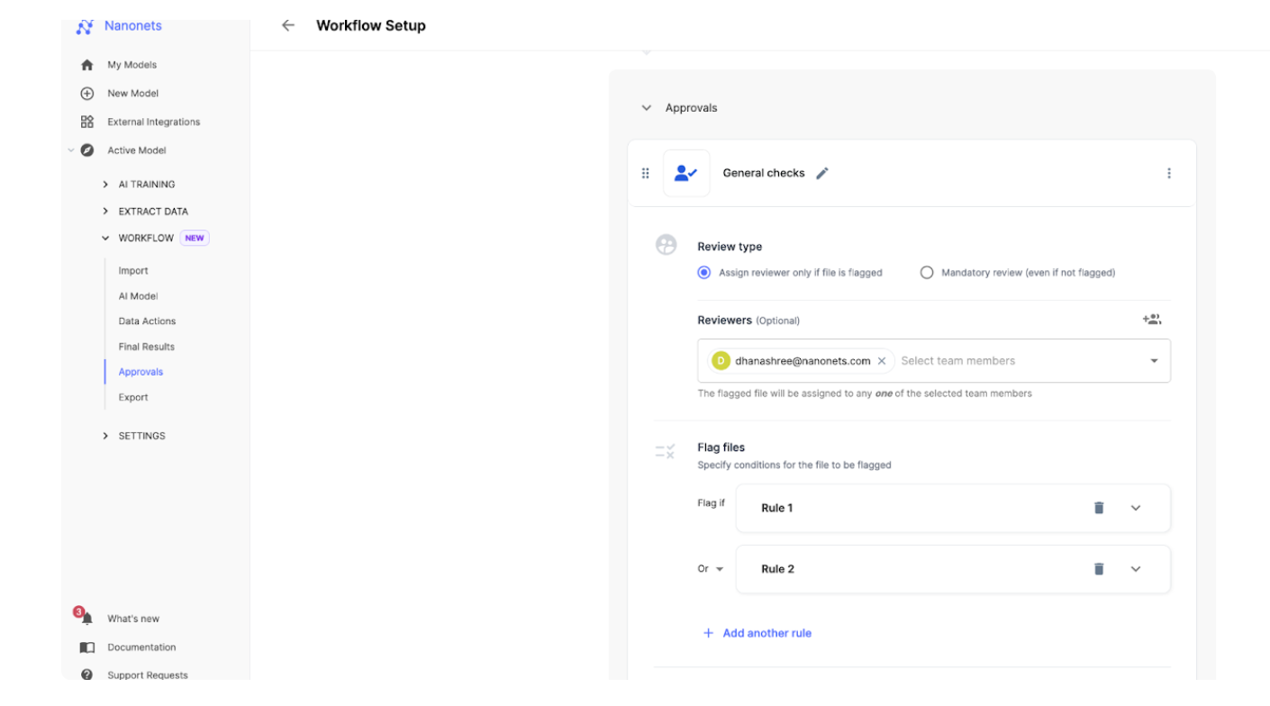Open Documentation link in sidebar

coord(141,647)
